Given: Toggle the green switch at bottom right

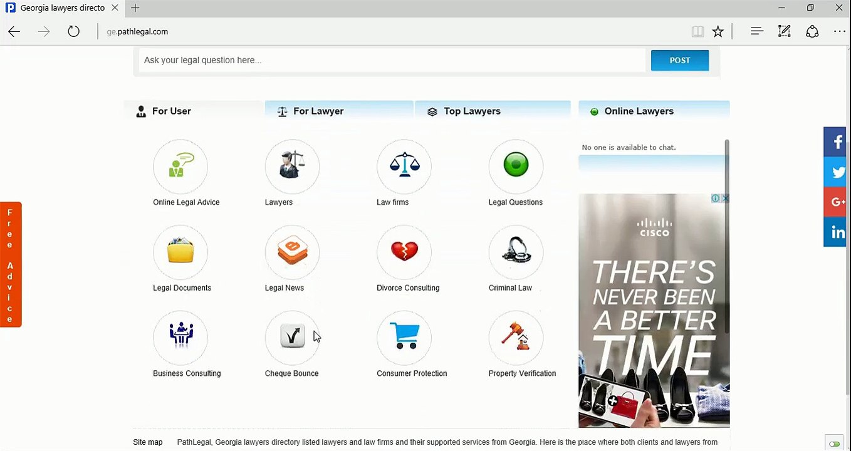Looking at the screenshot, I should pos(834,443).
